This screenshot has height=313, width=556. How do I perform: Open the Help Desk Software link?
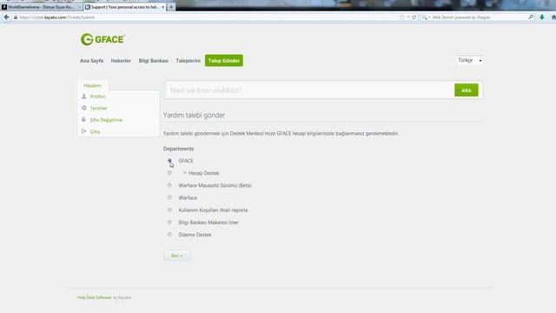(95, 297)
